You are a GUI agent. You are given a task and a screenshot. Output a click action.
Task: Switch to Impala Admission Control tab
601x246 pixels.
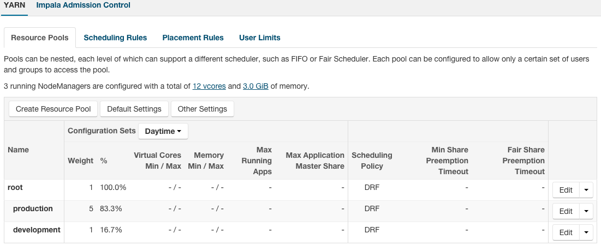(83, 5)
